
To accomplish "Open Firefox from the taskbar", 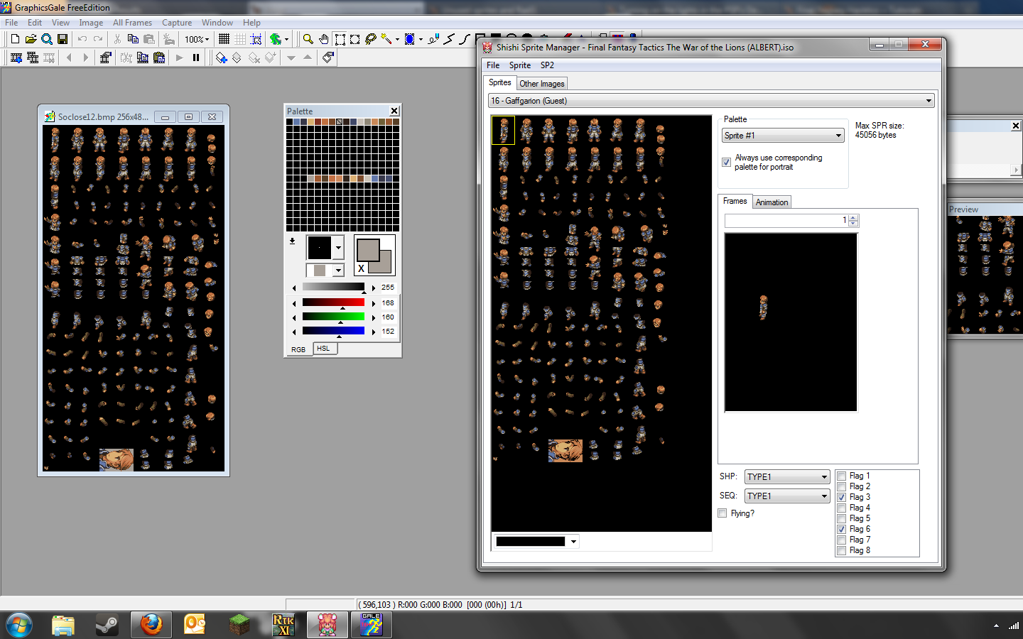I will [x=151, y=625].
